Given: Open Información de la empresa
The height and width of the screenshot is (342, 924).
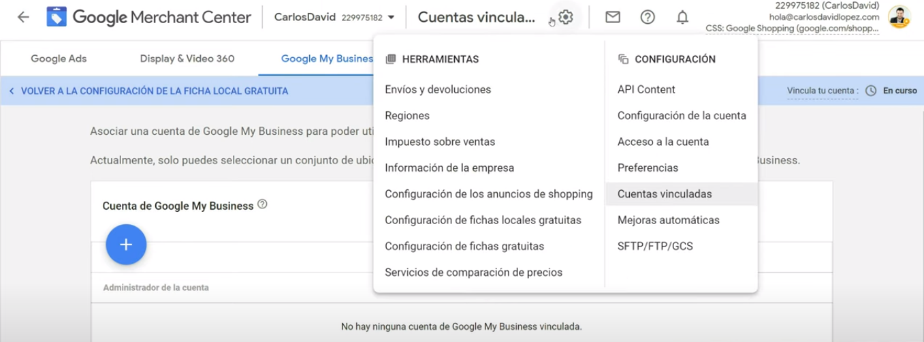Looking at the screenshot, I should 449,168.
